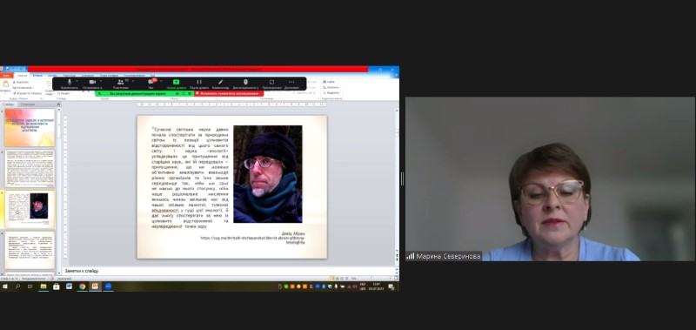Stop video via Zoom camera icon
Image resolution: width=696 pixels, height=330 pixels.
click(92, 84)
